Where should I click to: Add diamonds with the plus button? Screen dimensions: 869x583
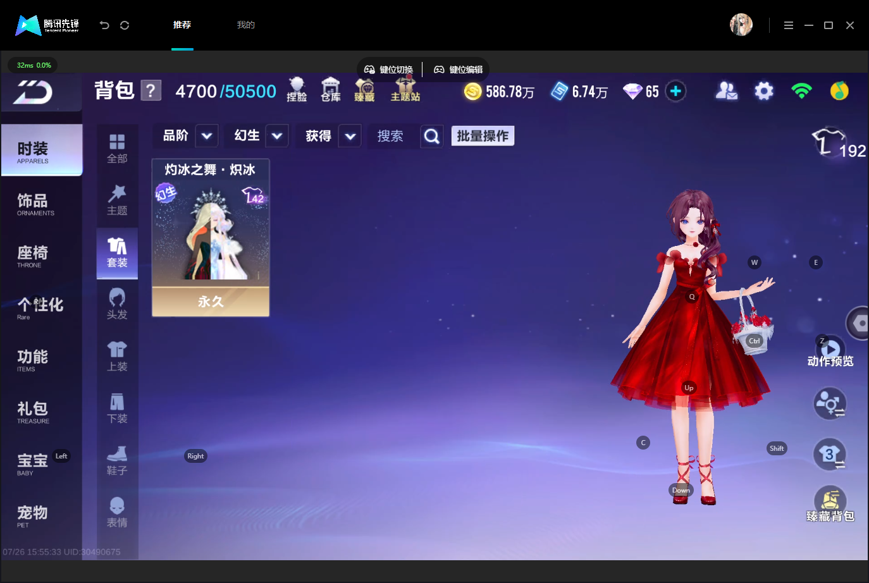pyautogui.click(x=675, y=91)
